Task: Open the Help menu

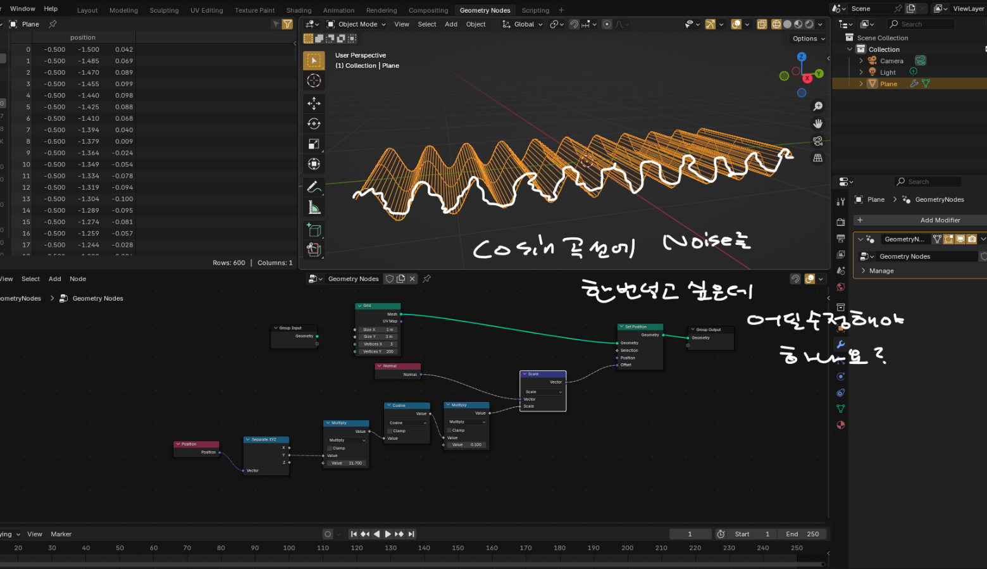Action: point(51,9)
